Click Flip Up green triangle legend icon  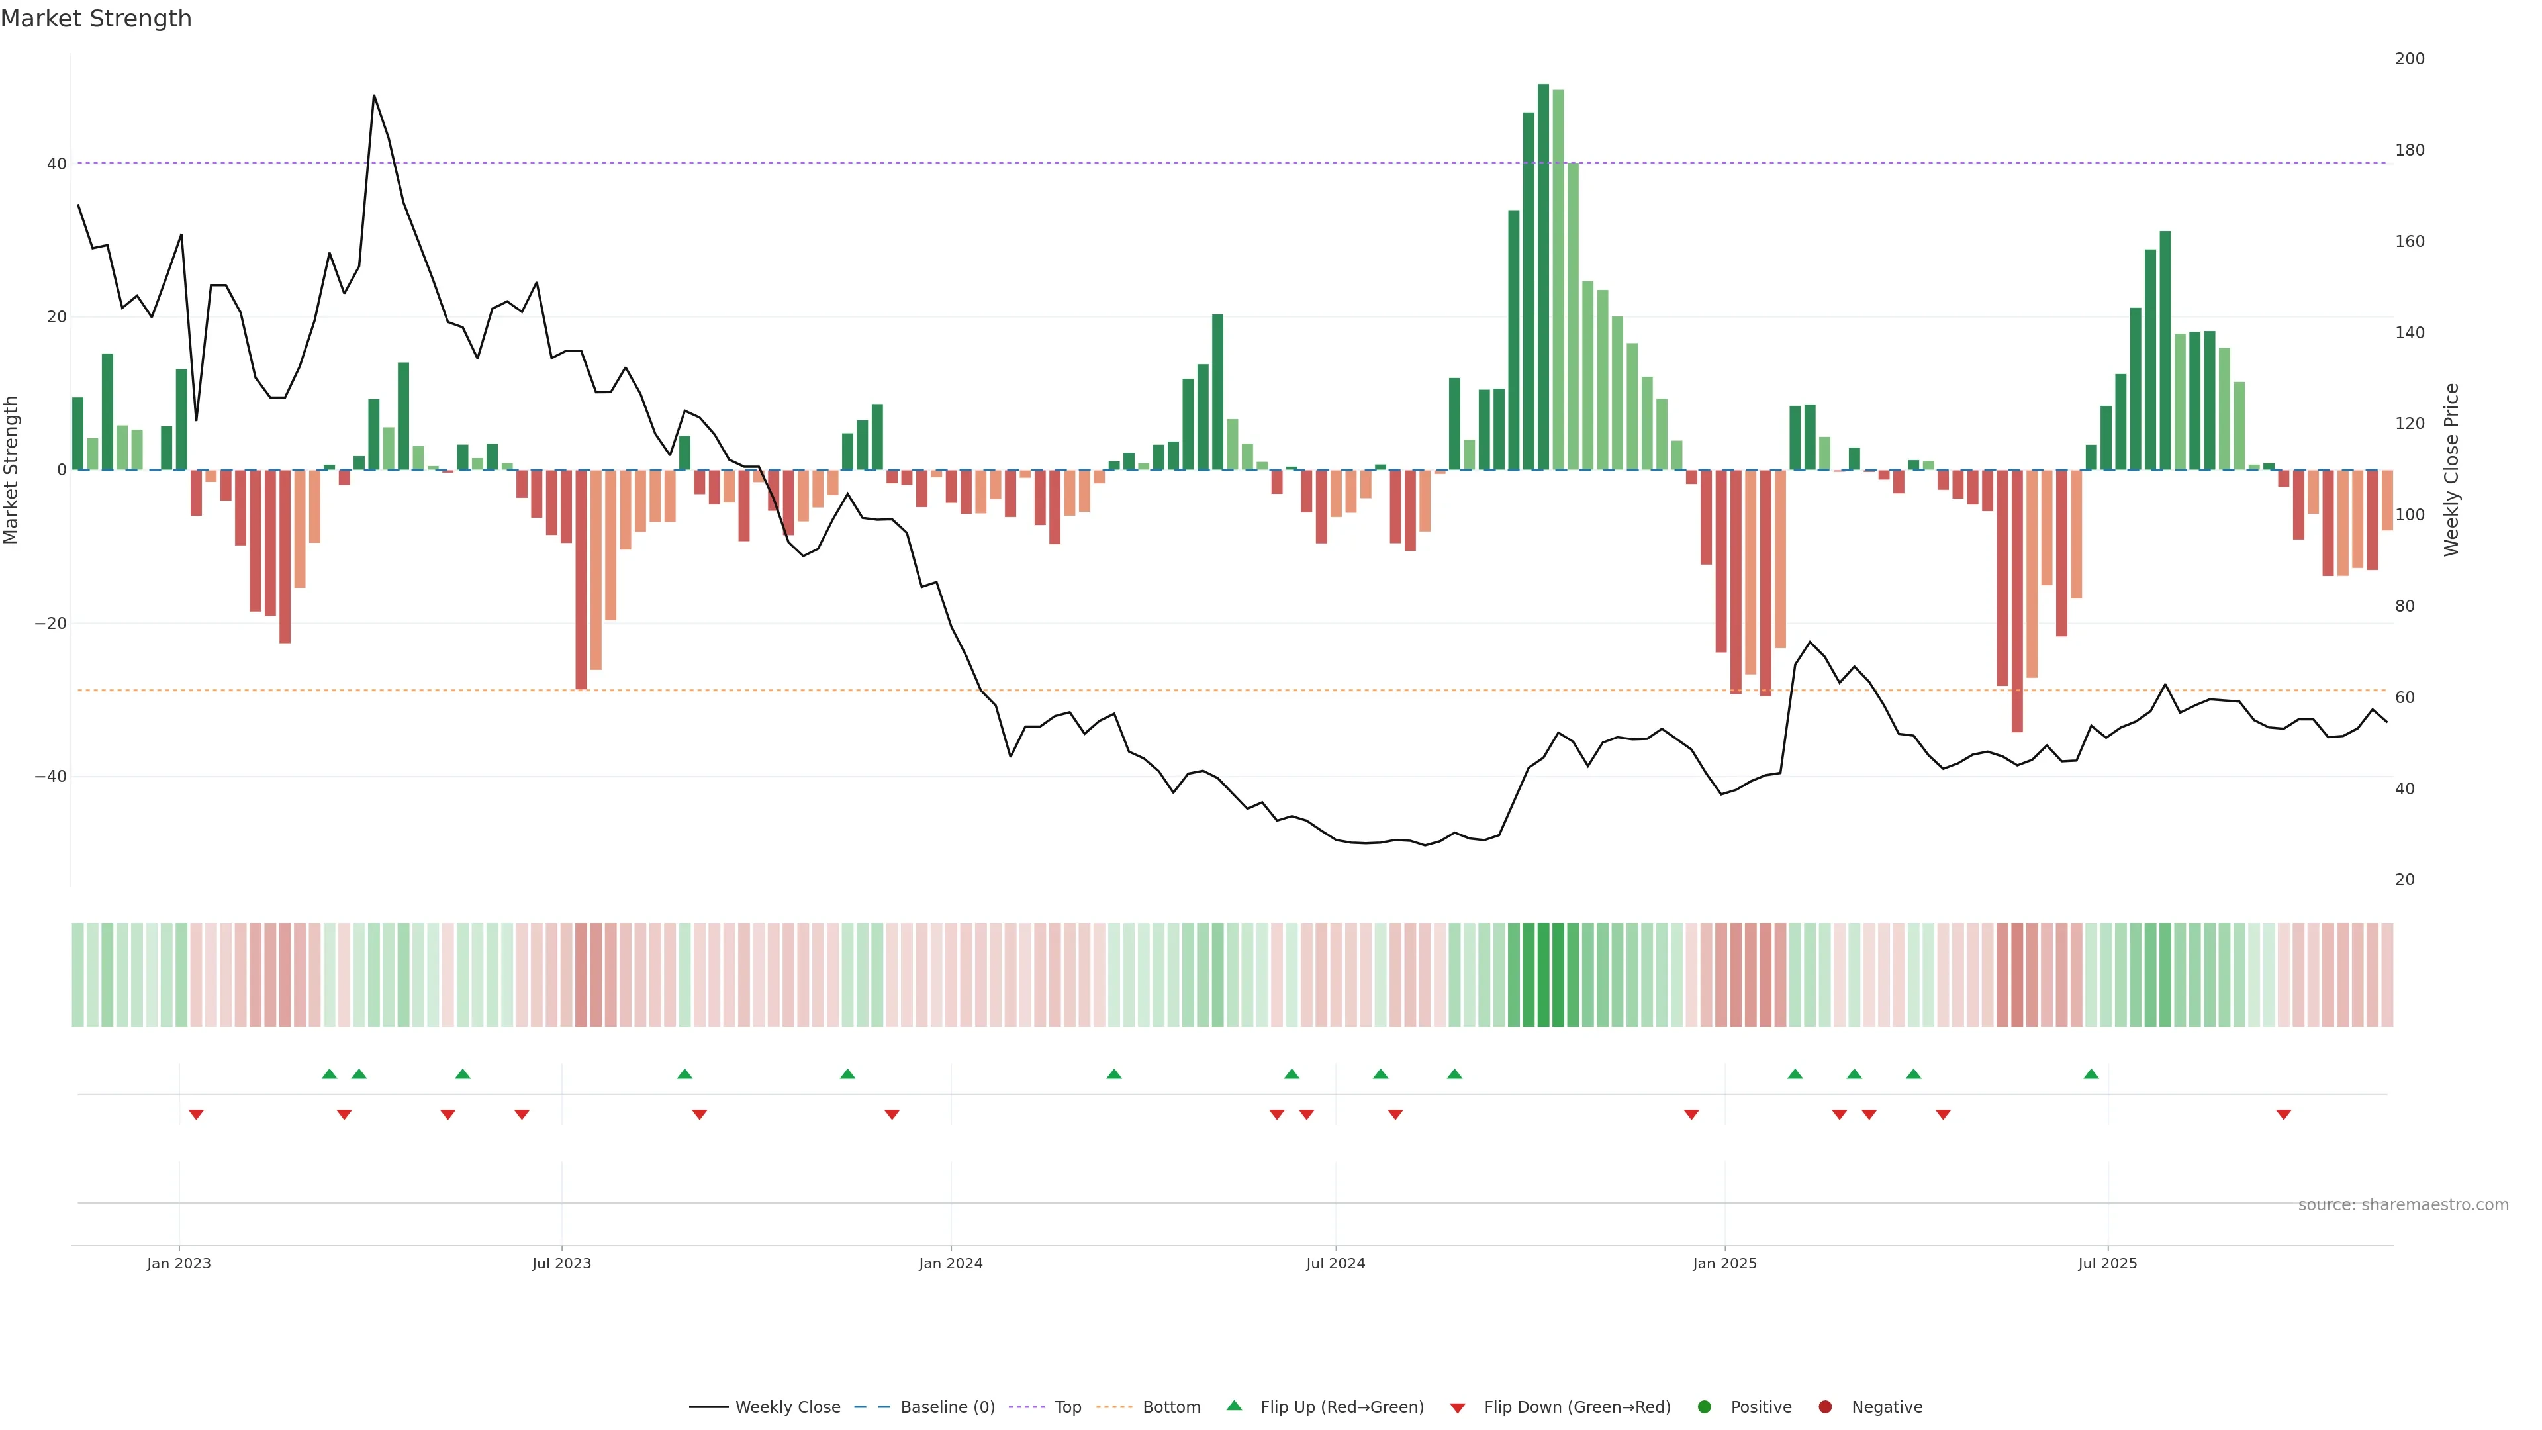click(1233, 1406)
